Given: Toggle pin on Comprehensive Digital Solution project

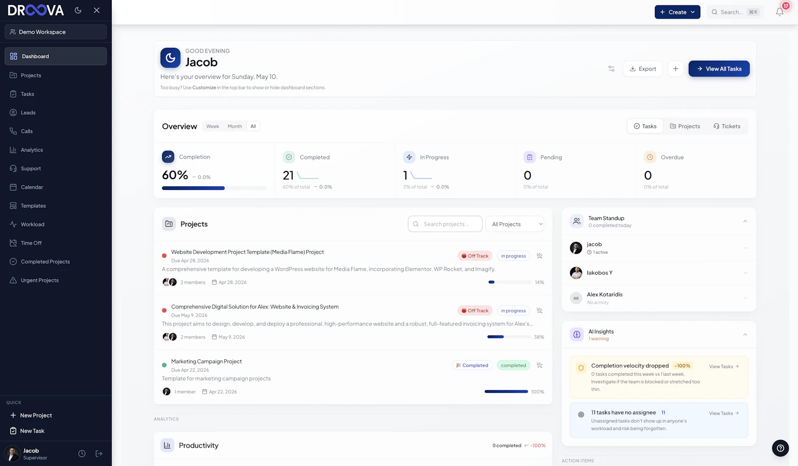Looking at the screenshot, I should [x=540, y=311].
